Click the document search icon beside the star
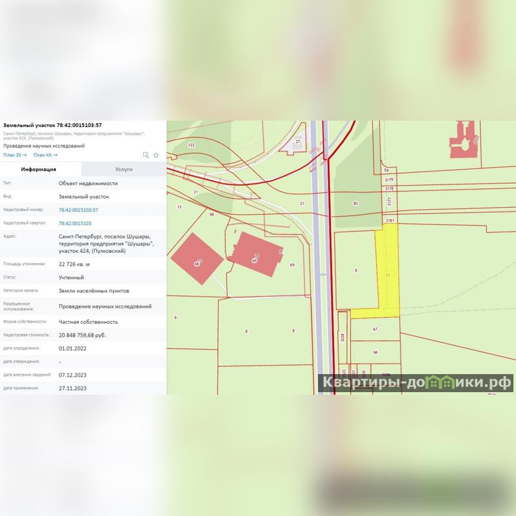The height and width of the screenshot is (516, 516). [x=146, y=155]
